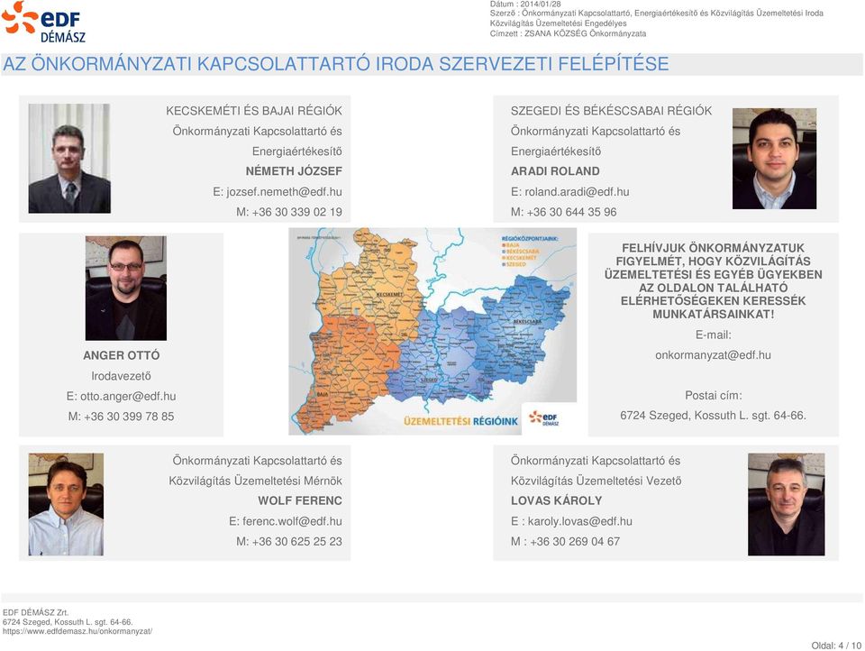Click email onkormanyzat@edf.hu

pos(713,355)
